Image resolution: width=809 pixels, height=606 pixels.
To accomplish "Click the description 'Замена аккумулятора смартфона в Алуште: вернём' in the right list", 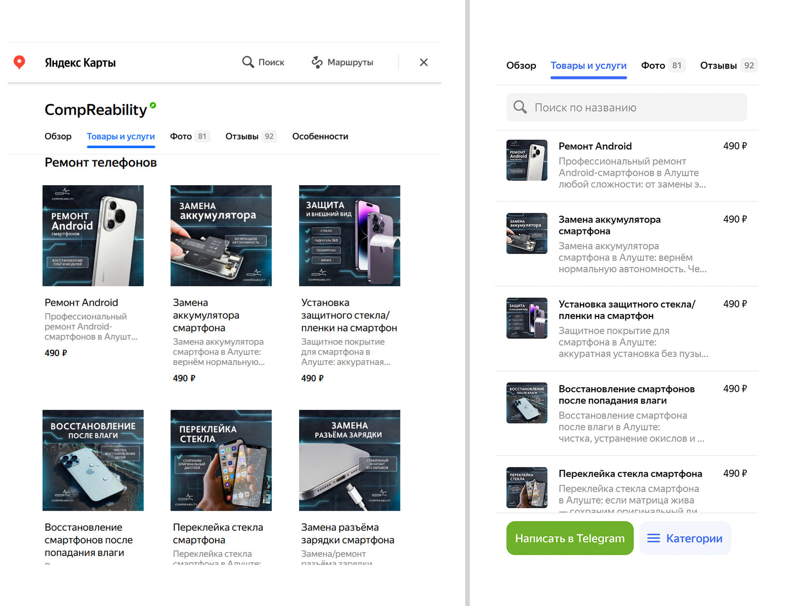I will point(633,257).
